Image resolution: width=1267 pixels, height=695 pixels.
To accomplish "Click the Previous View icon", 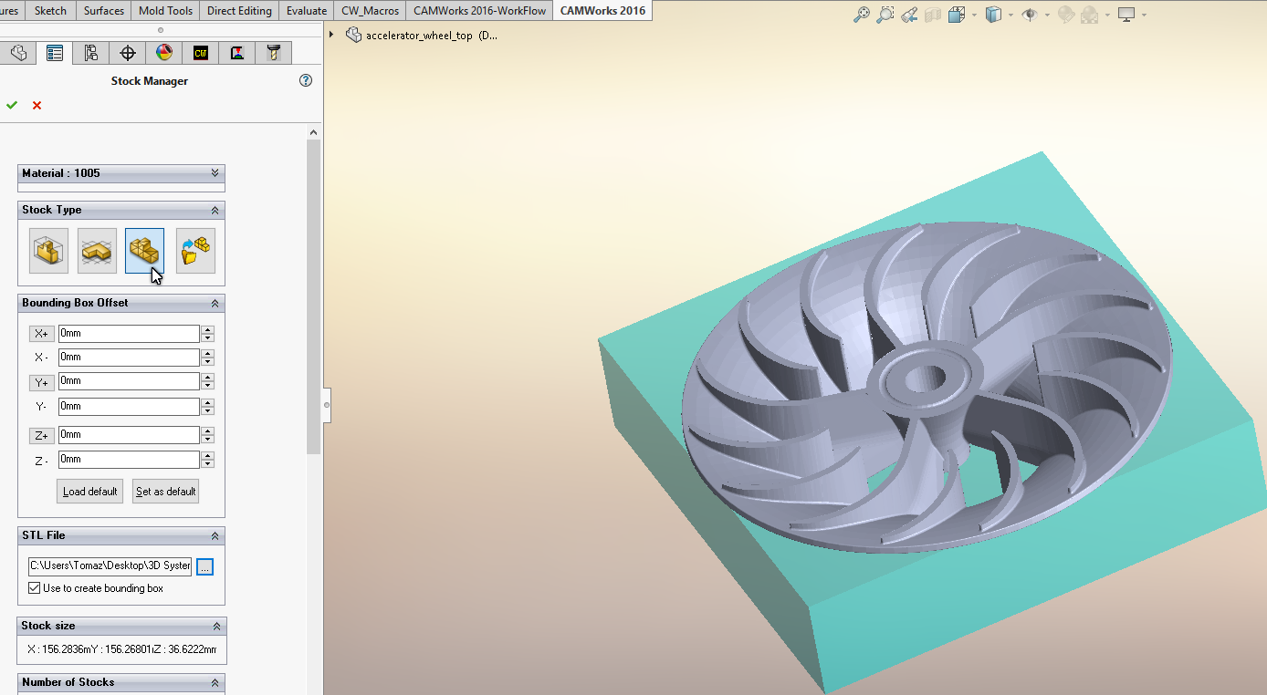I will (908, 15).
